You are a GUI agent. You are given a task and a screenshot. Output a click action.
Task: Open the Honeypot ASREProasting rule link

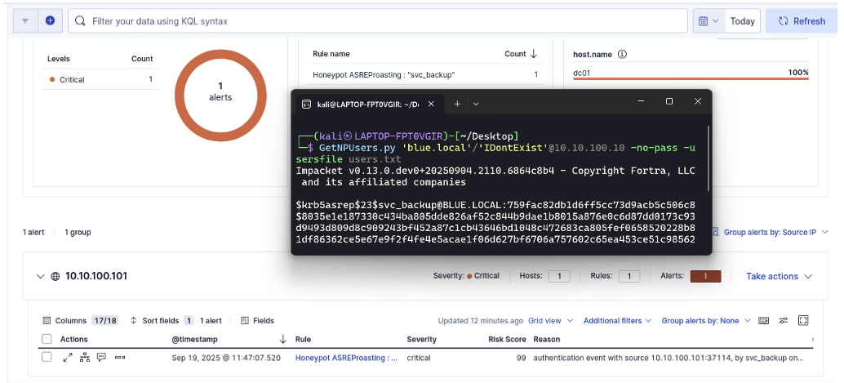(346, 358)
